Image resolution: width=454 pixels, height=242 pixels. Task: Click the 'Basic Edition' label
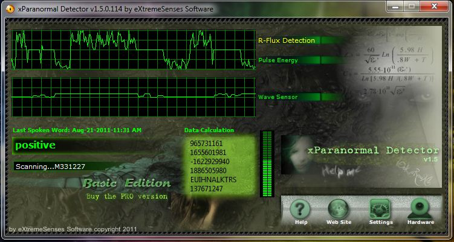[x=127, y=183]
